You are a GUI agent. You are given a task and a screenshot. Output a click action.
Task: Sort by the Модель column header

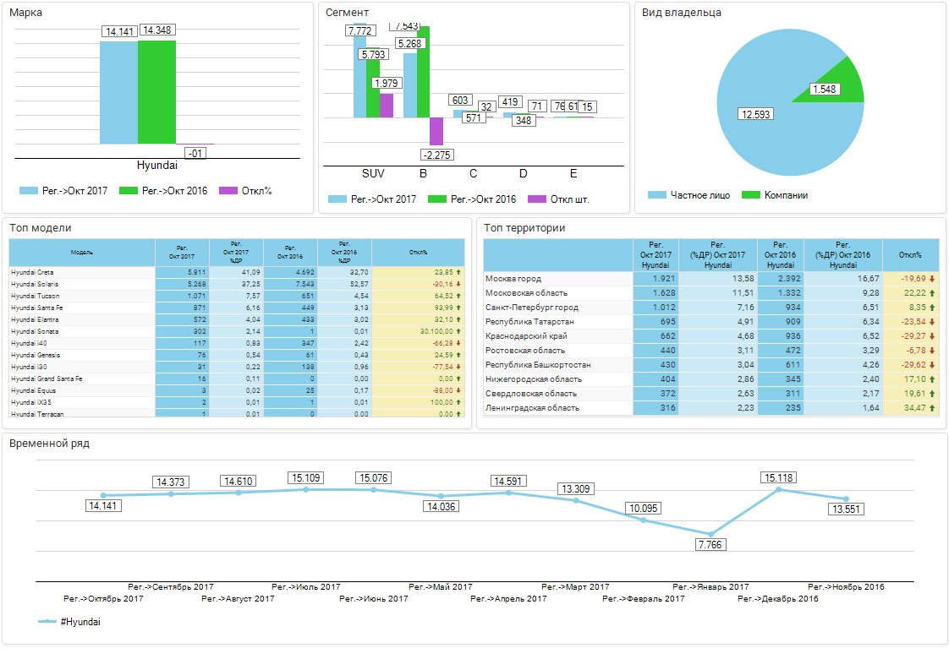click(82, 252)
